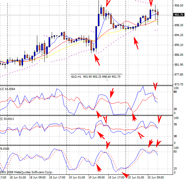Click red arrow at top-right of first indicator panel
The height and width of the screenshot is (180, 185).
point(155,86)
